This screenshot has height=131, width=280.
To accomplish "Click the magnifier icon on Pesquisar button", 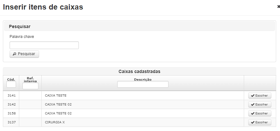I will [14, 54].
